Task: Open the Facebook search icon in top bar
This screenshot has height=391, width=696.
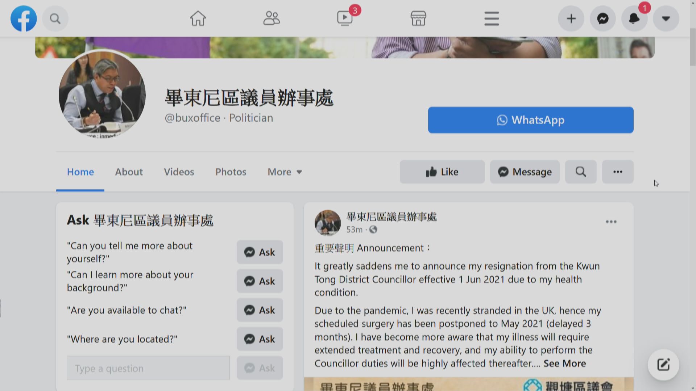Action: pyautogui.click(x=55, y=18)
